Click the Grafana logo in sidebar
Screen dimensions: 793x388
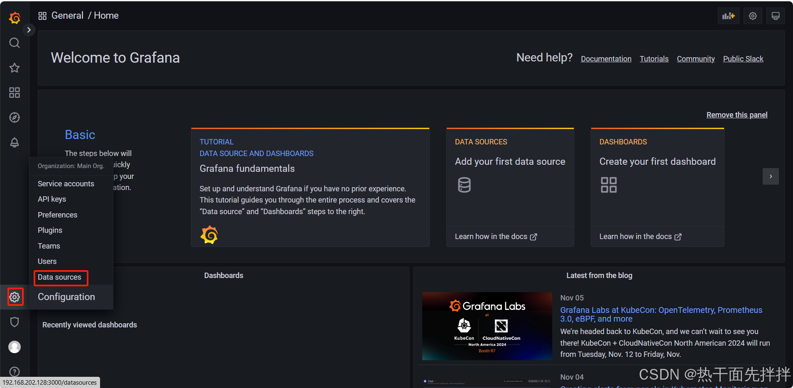click(x=15, y=18)
